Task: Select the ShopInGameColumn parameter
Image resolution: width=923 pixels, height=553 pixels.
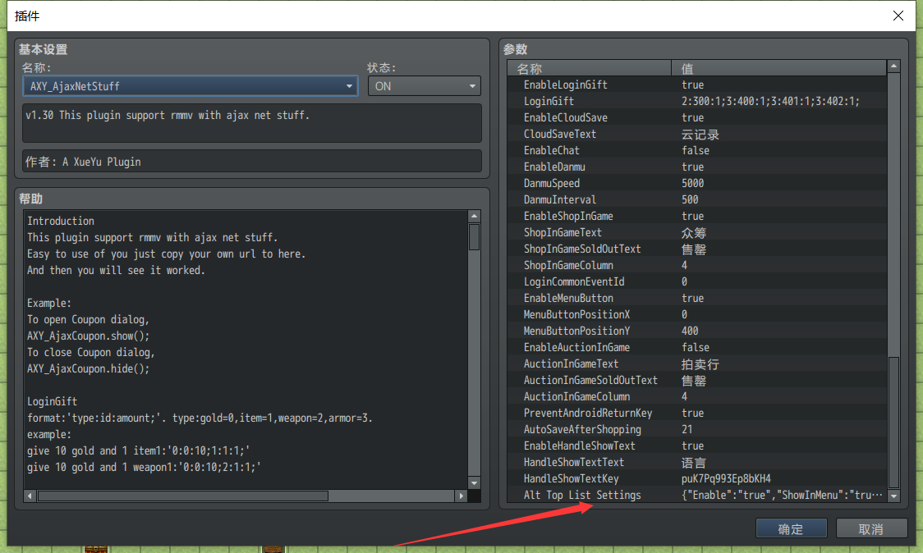Action: [697, 265]
